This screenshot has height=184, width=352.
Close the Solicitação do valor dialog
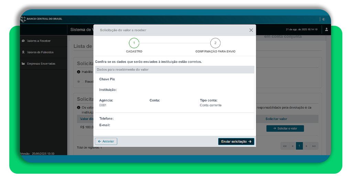pos(251,30)
